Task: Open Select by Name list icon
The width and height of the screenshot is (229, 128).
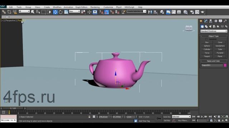Action: click(38, 12)
